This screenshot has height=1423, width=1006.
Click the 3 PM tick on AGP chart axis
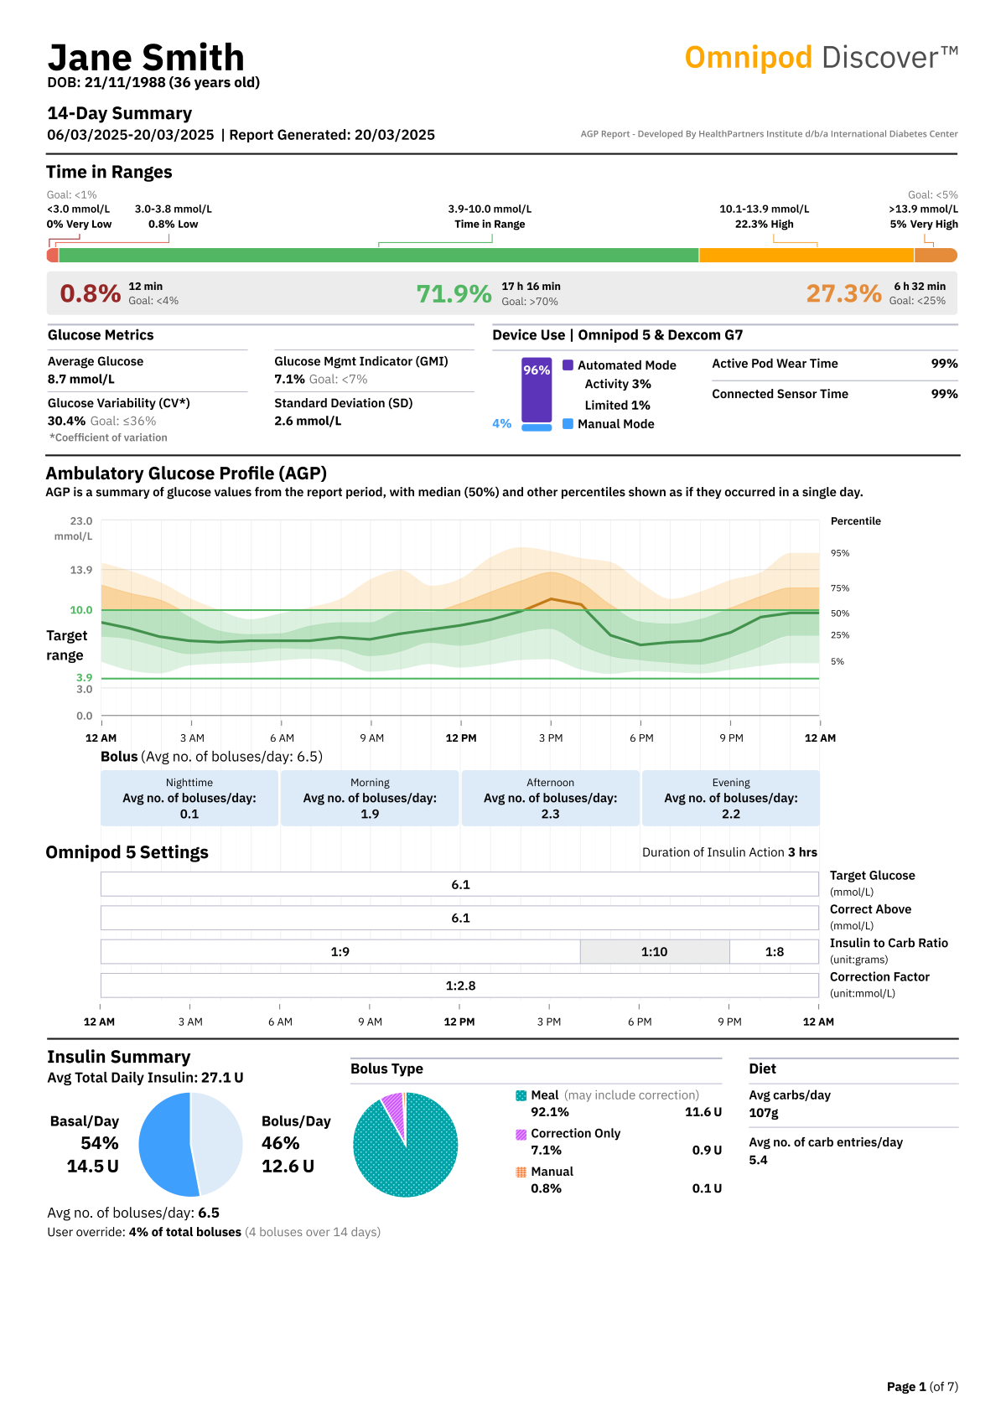click(x=551, y=738)
